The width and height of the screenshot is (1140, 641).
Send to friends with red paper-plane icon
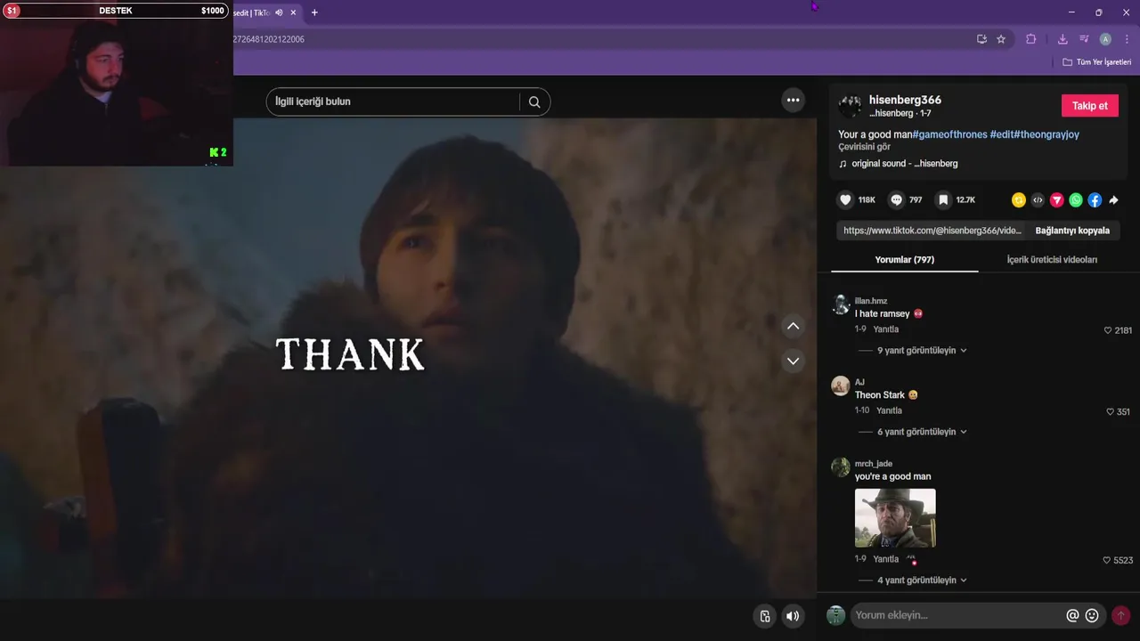[1056, 200]
